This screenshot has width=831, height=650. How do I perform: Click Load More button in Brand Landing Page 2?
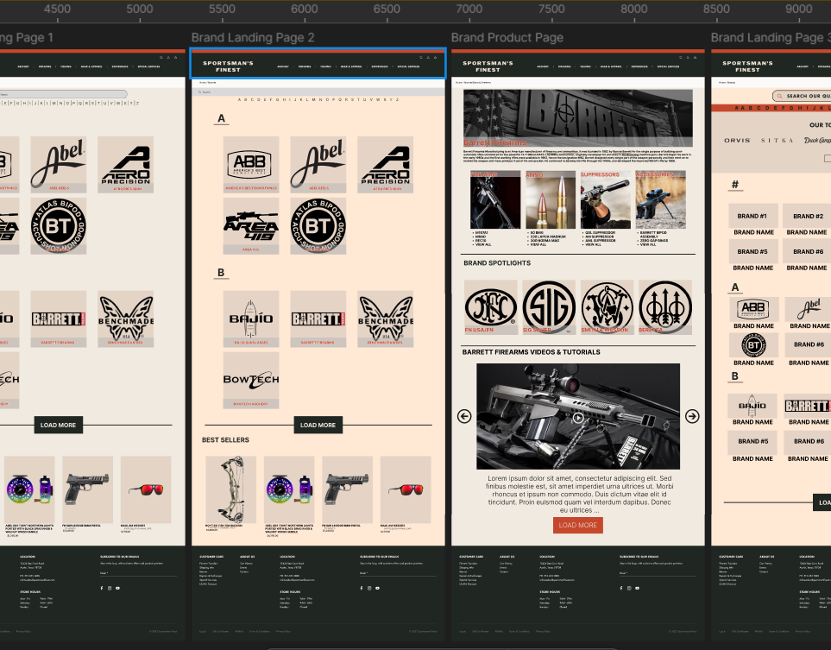tap(318, 425)
